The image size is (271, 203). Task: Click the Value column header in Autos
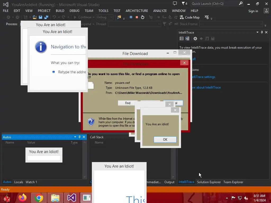[31, 142]
